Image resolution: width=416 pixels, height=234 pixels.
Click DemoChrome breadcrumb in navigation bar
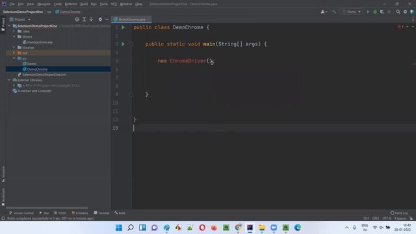coord(68,12)
